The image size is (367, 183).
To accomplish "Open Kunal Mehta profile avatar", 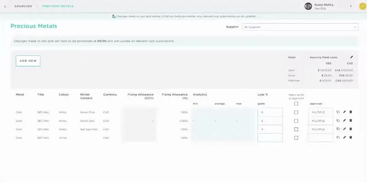I will click(x=308, y=6).
